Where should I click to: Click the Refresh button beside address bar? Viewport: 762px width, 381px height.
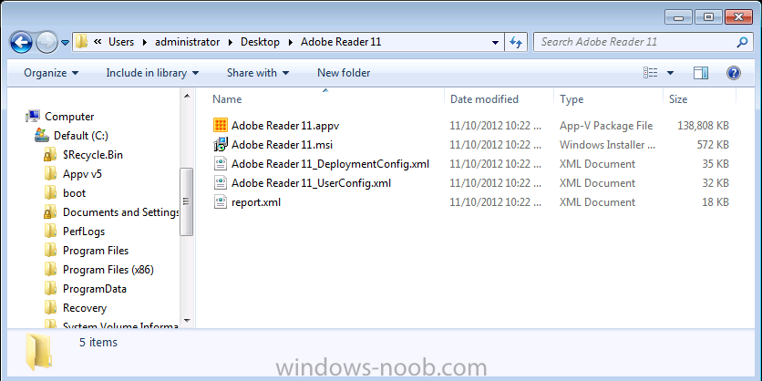[x=516, y=42]
